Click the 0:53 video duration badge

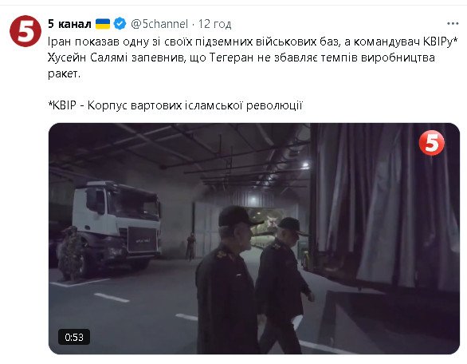tap(74, 337)
